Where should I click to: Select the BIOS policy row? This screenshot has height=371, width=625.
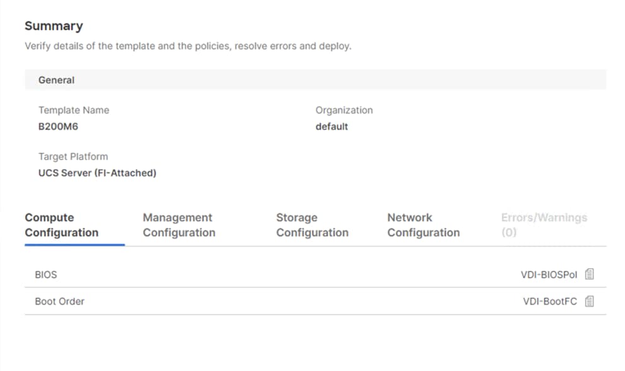(46, 274)
